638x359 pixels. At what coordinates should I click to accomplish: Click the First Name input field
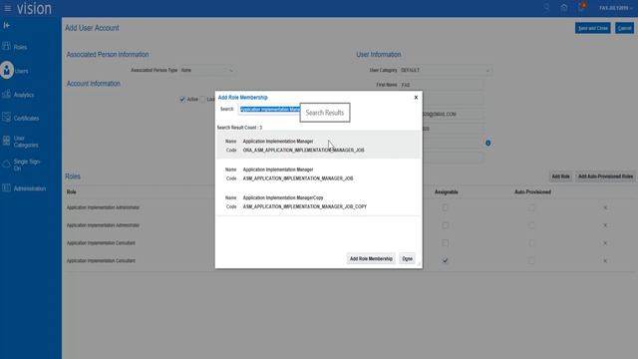click(442, 85)
